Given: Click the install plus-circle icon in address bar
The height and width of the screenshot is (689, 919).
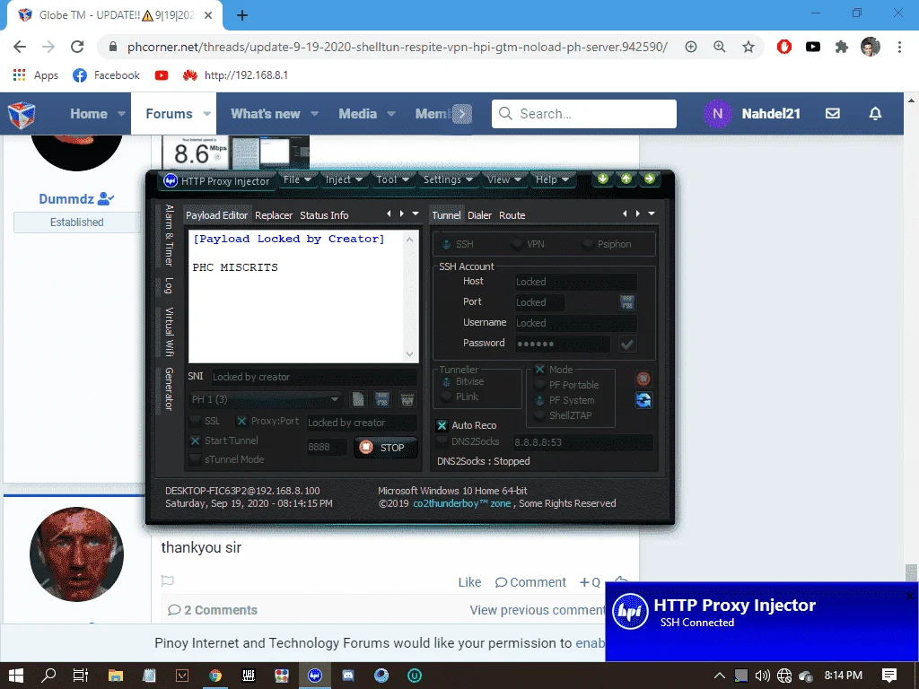Looking at the screenshot, I should pyautogui.click(x=691, y=47).
